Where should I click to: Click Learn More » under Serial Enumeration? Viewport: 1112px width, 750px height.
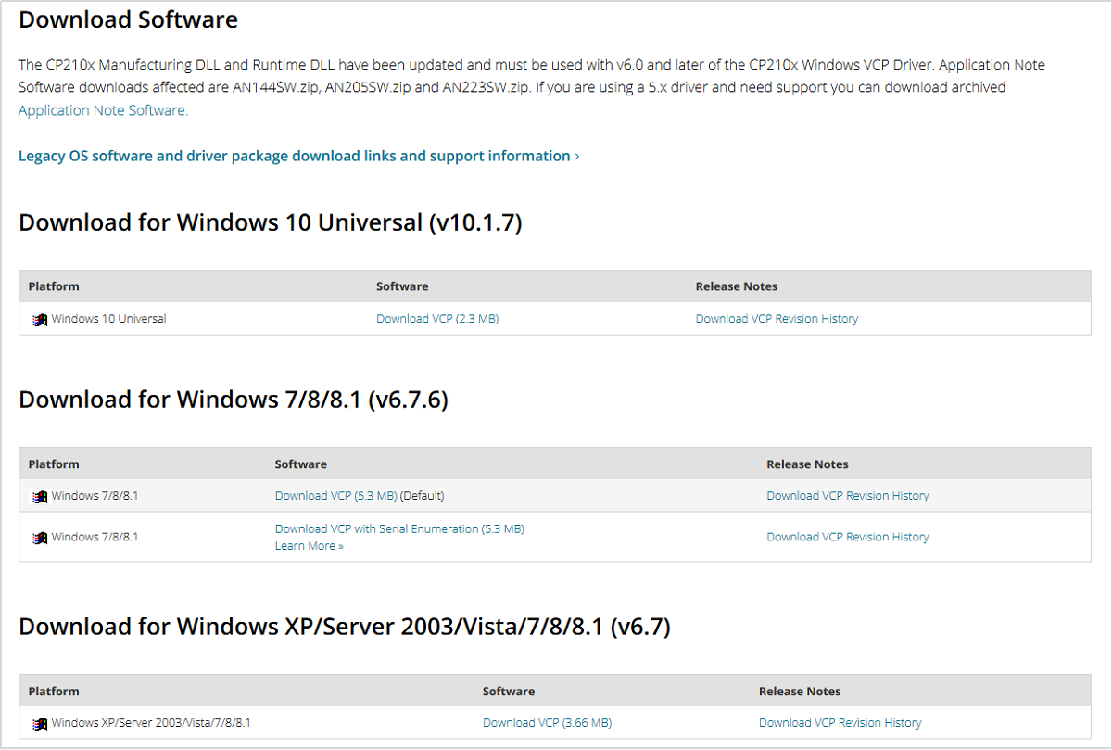[309, 546]
